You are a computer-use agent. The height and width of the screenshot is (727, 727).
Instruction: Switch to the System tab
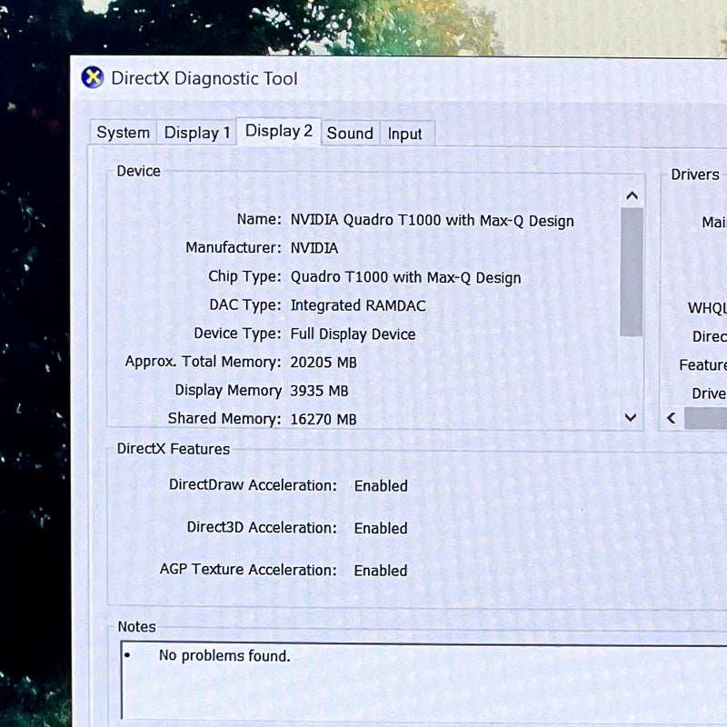[123, 133]
